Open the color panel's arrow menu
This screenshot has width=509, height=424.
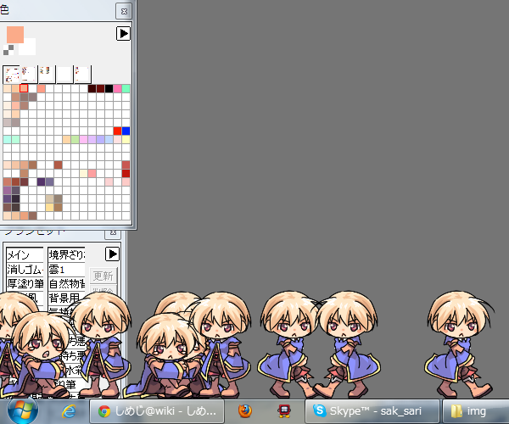(123, 33)
